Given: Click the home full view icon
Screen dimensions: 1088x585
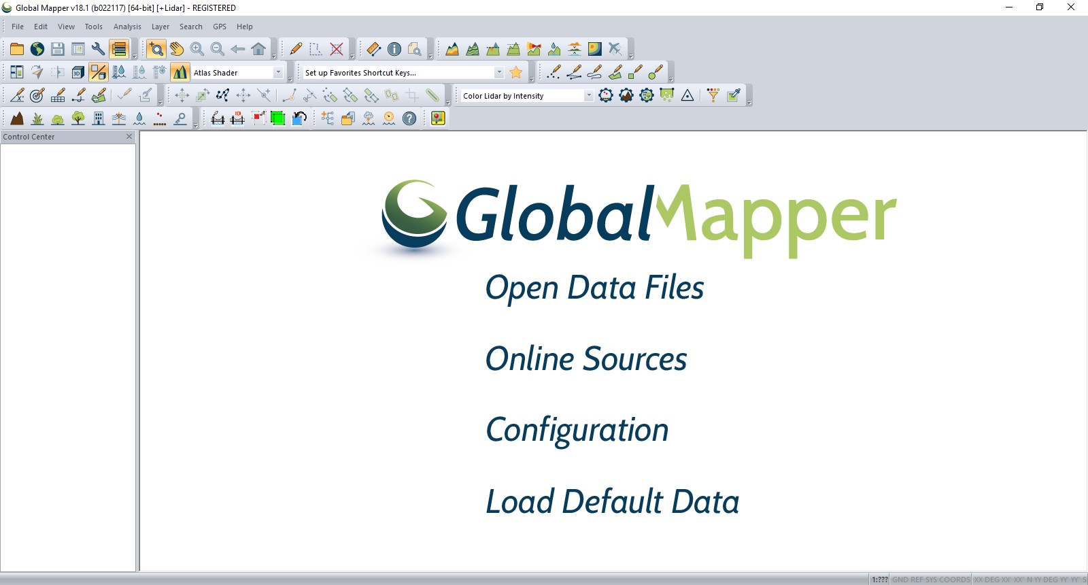Looking at the screenshot, I should coord(258,49).
